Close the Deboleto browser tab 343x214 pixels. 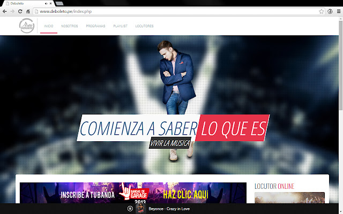[50, 4]
